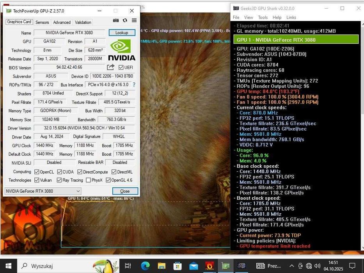
Task: Click the GPU-Z refresh icon
Action: coord(125,20)
